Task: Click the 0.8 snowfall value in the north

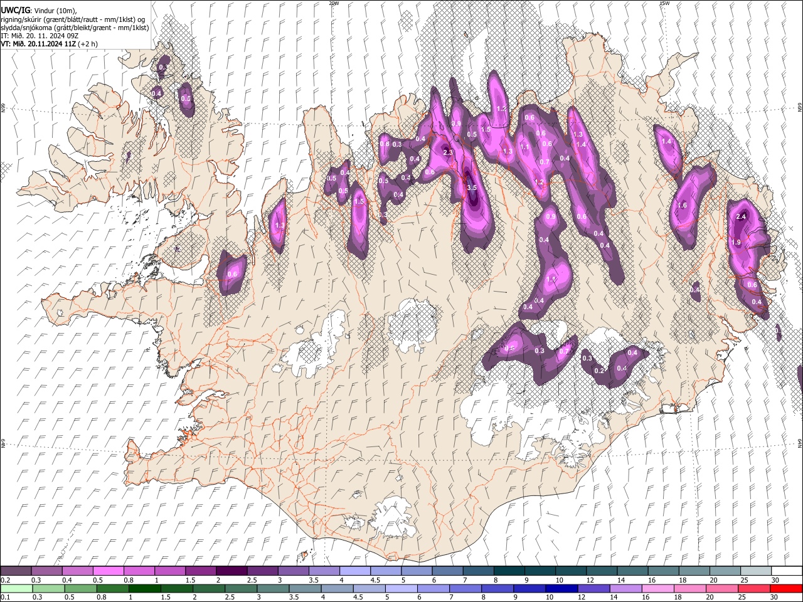Action: click(x=385, y=144)
